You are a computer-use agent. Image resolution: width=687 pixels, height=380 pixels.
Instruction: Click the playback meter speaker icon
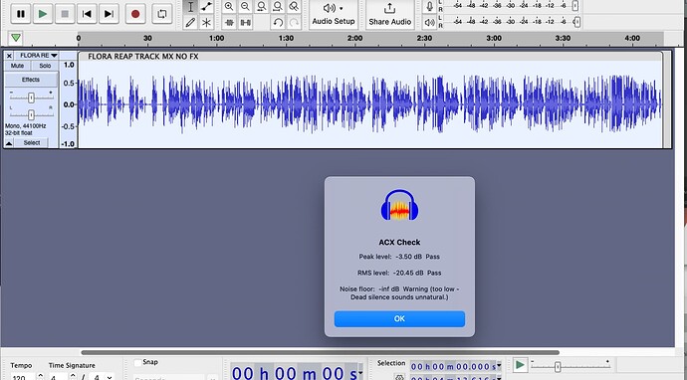(x=430, y=22)
